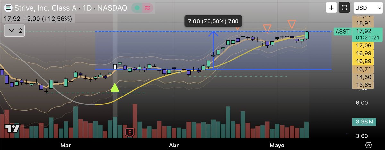385x150 pixels.
Task: Click the green up-triangle buy signal
Action: (x=115, y=88)
